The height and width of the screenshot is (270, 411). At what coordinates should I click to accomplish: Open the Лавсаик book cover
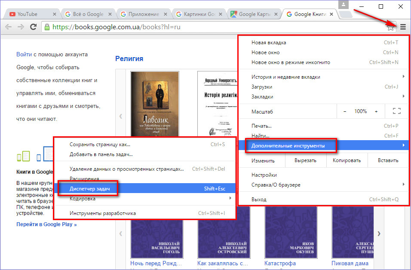tap(155, 104)
